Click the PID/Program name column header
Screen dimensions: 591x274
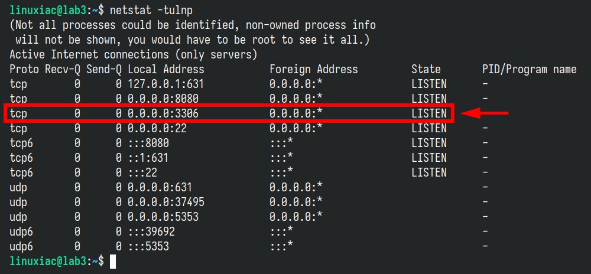pos(529,69)
